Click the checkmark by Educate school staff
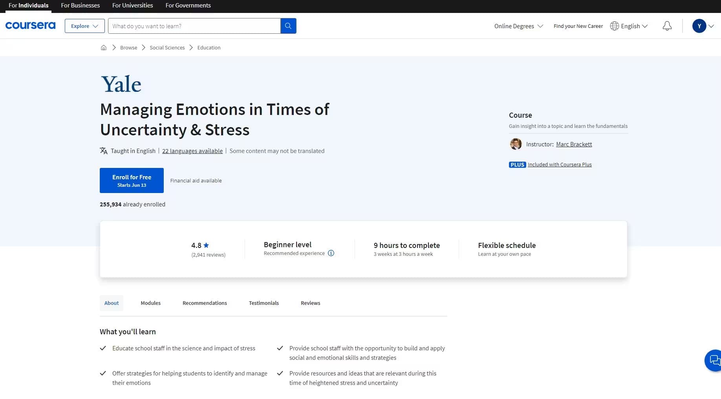Screen dimensions: 721x399 coord(103,348)
